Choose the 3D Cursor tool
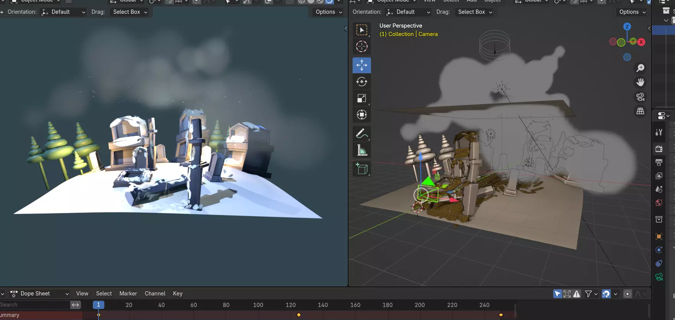The image size is (675, 320). pyautogui.click(x=362, y=46)
